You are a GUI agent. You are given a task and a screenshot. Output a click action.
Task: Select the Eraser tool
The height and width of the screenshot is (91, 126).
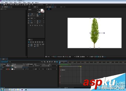pyautogui.click(x=27, y=5)
